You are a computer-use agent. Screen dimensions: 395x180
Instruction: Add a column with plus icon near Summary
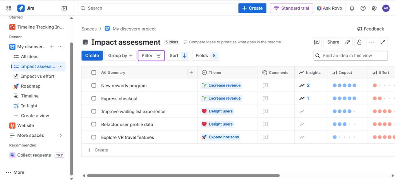tap(191, 73)
